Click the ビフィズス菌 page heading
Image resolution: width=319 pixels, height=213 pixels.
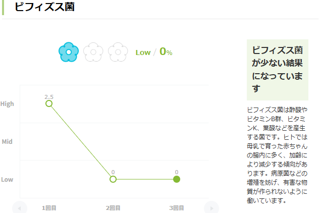tap(44, 7)
